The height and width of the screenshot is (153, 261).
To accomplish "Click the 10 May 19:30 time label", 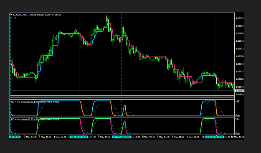I will pos(238,137).
